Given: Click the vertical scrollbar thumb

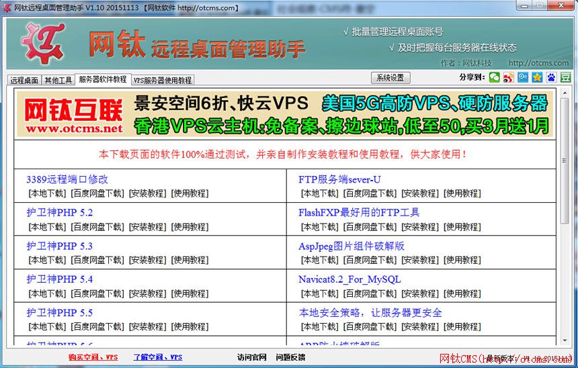Looking at the screenshot, I should tap(565, 160).
